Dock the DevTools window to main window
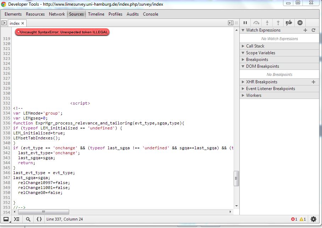This screenshot has width=322, height=228. click(x=6, y=219)
